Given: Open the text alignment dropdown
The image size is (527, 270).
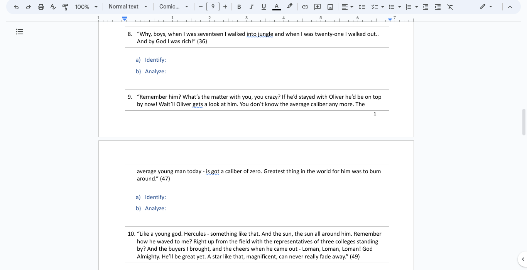Looking at the screenshot, I should (348, 7).
